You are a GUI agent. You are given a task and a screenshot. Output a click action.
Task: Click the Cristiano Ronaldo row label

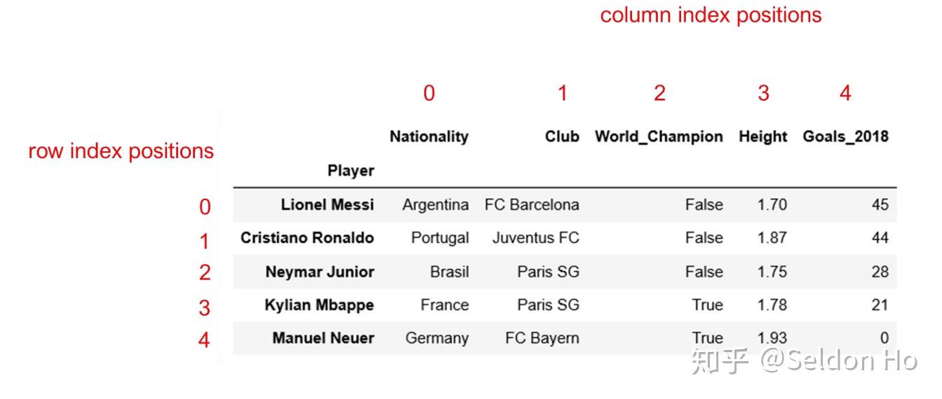[x=307, y=238]
